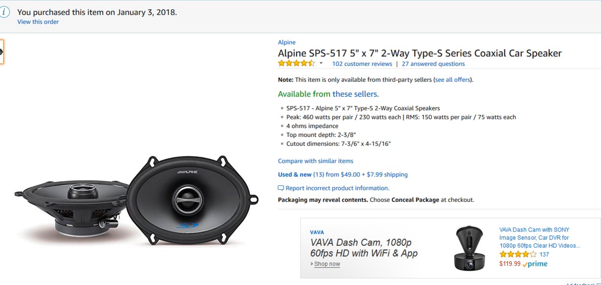Expand the rating breakdown dropdown arrow
The width and height of the screenshot is (601, 285).
[321, 63]
